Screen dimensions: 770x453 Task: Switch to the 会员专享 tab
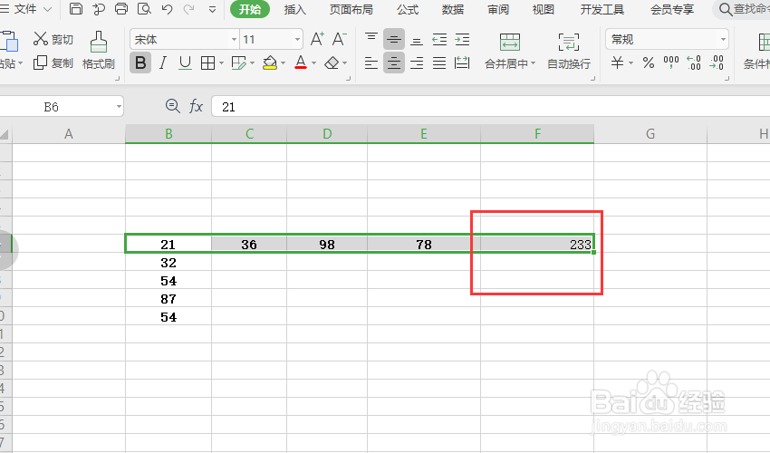[672, 9]
